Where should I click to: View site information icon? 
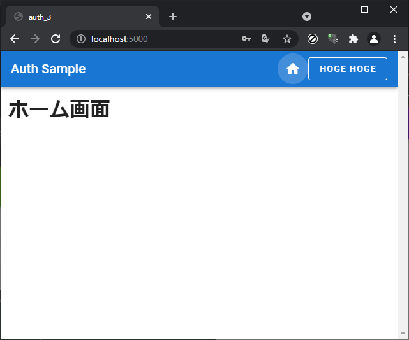pyautogui.click(x=81, y=39)
